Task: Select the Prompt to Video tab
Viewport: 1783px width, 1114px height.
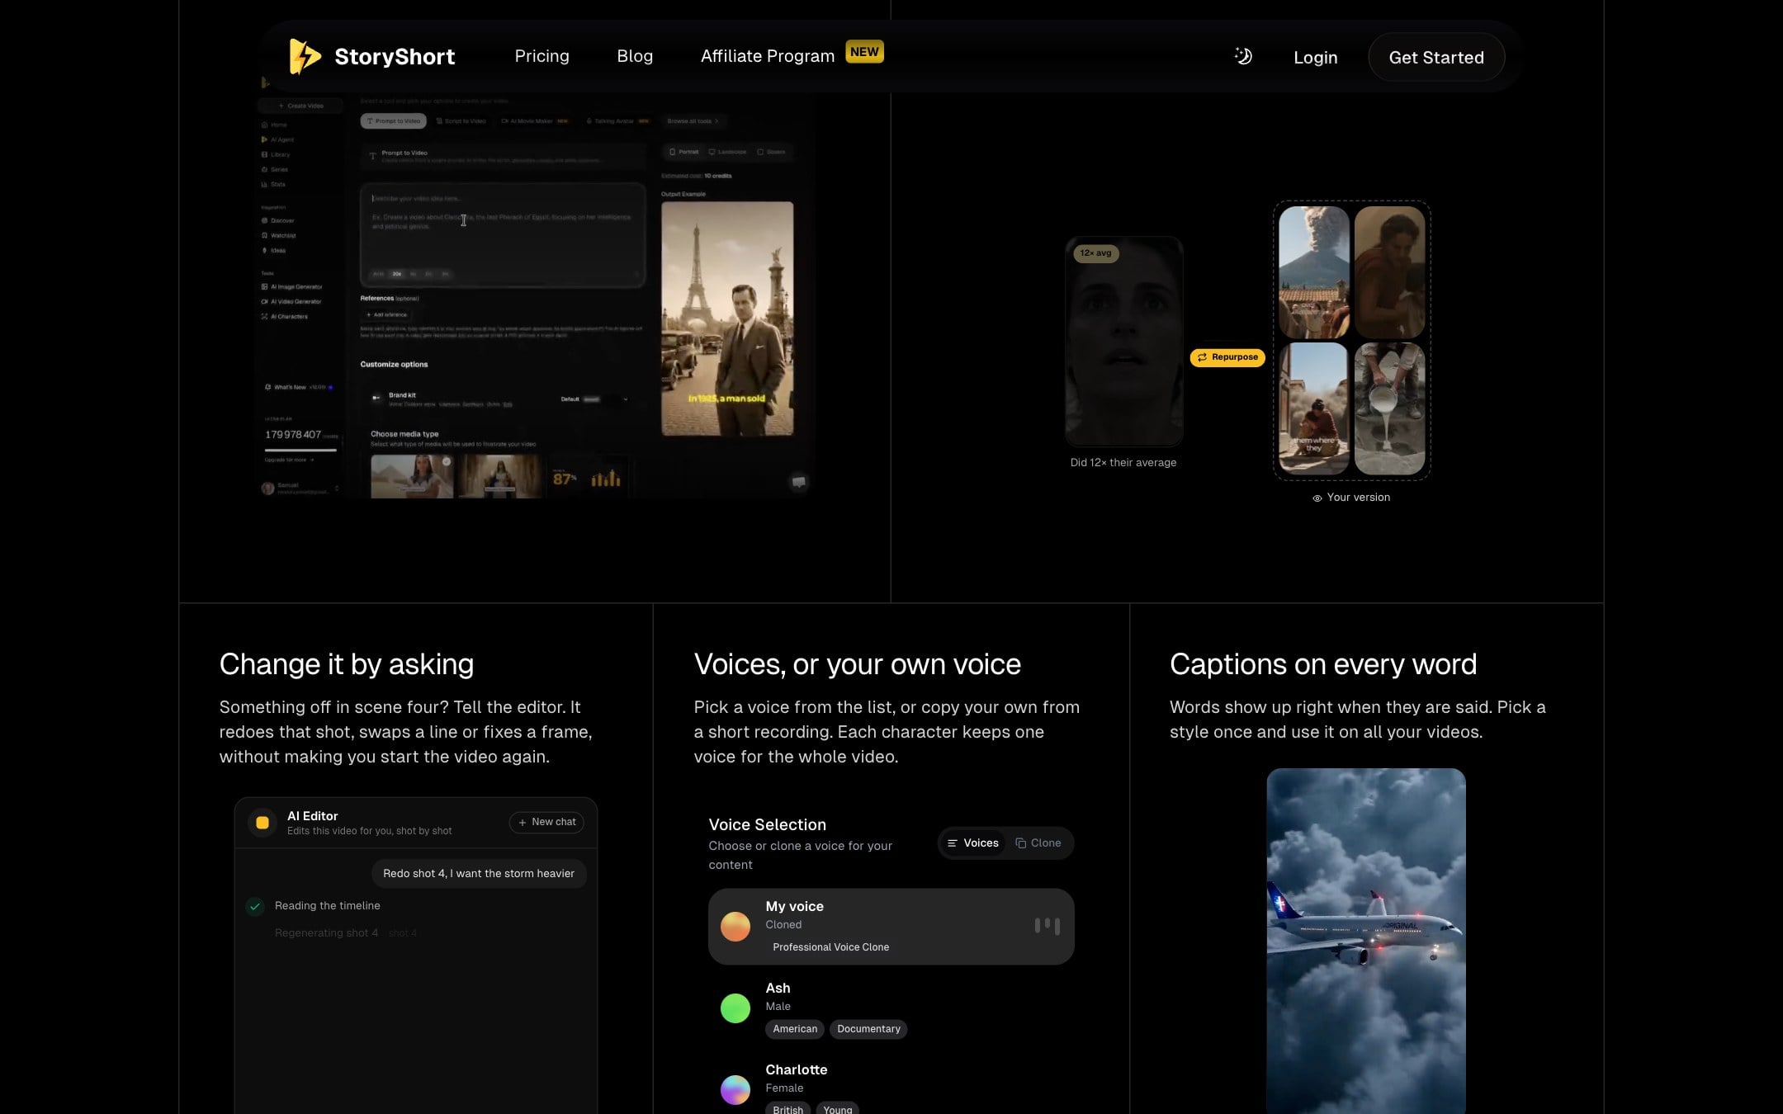Action: [394, 121]
